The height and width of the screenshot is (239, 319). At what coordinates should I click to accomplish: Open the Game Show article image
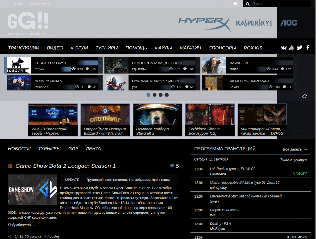point(32,190)
